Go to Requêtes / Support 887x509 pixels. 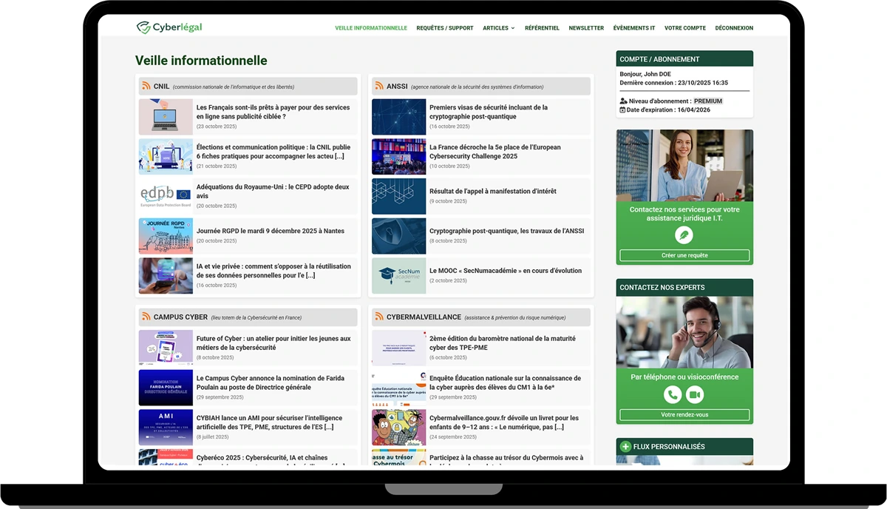coord(445,28)
